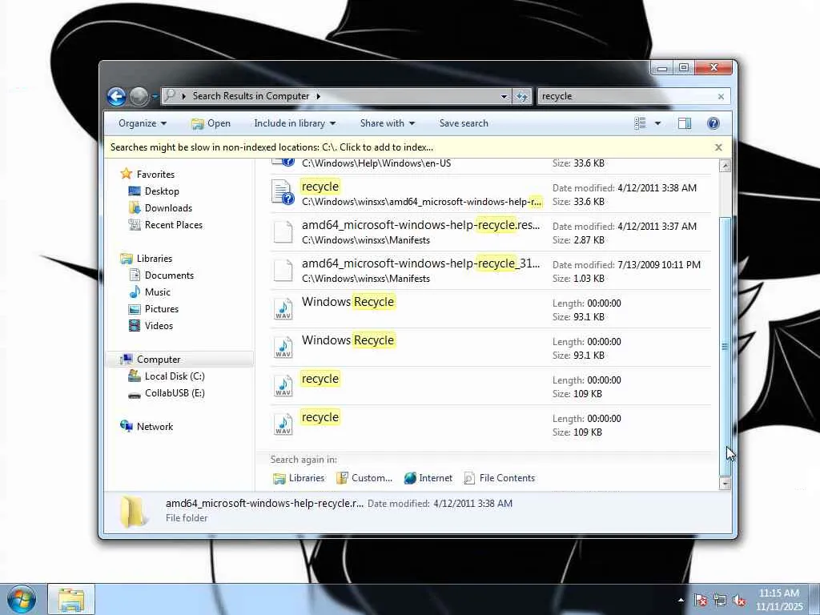Go back with the blue Back arrow
The height and width of the screenshot is (615, 820).
click(x=117, y=96)
